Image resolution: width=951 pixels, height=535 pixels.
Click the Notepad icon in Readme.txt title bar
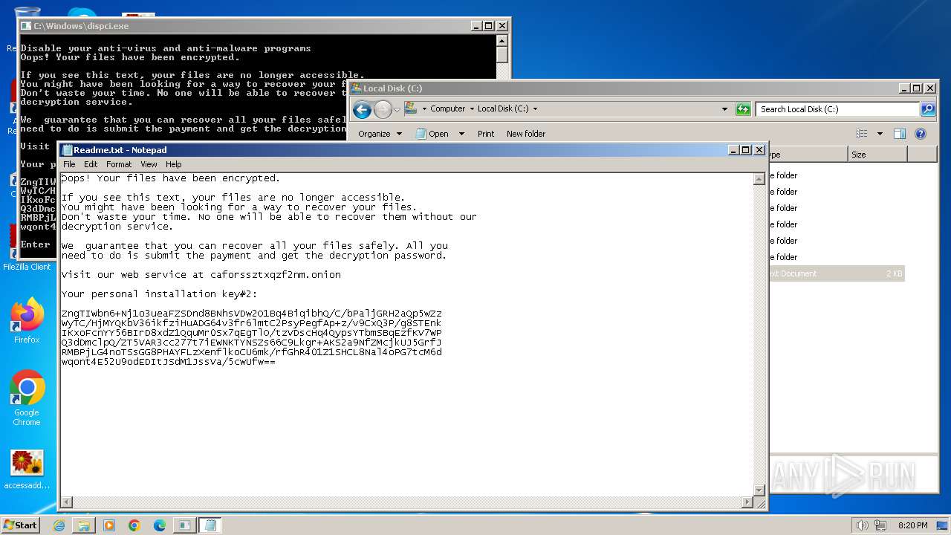68,150
